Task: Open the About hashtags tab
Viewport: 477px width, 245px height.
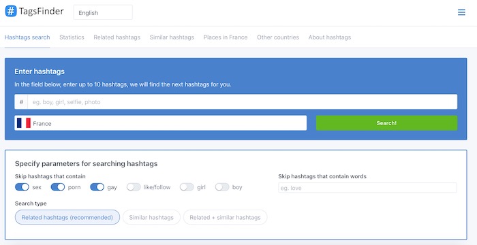Action: tap(330, 37)
